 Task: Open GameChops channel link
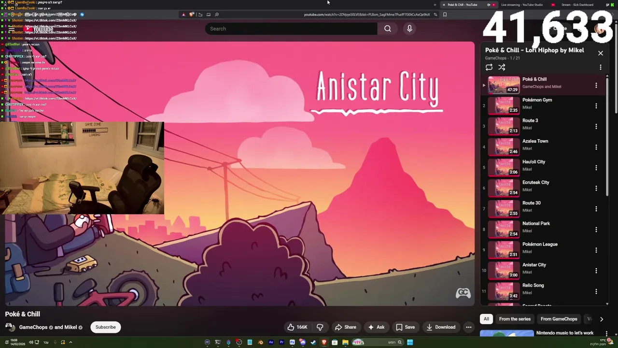click(33, 327)
